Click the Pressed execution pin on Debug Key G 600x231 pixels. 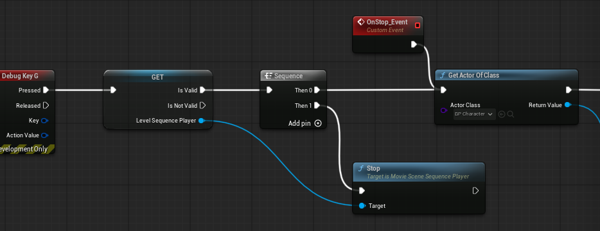click(x=46, y=90)
